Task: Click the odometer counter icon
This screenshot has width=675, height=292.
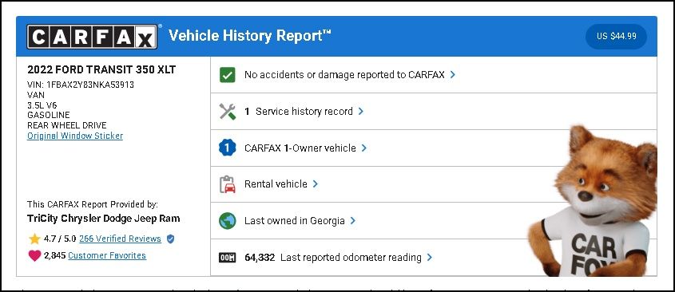Action: (228, 258)
